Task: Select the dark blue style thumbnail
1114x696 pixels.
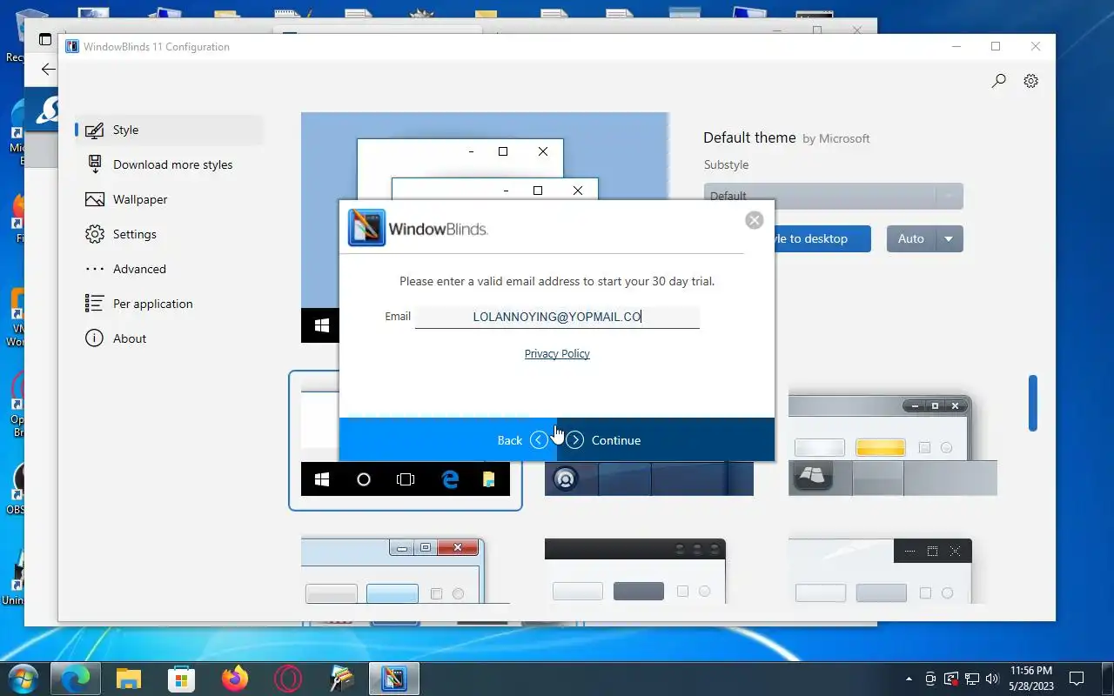Action: point(649,478)
